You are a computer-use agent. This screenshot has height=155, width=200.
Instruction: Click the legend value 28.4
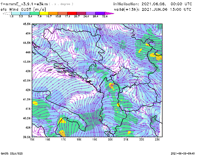pyautogui.click(x=95, y=16)
